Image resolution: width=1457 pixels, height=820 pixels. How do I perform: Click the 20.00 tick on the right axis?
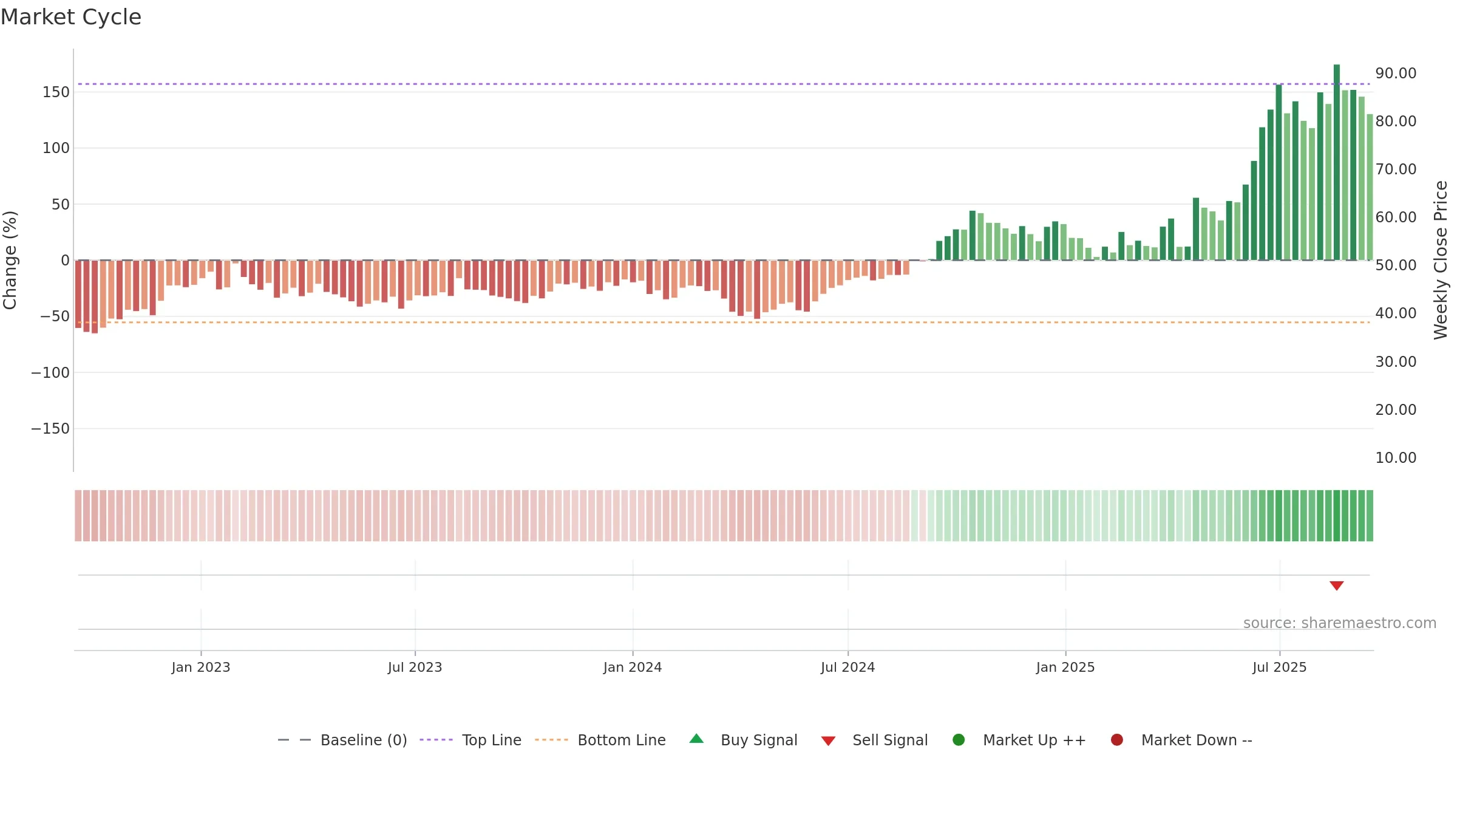[1396, 410]
